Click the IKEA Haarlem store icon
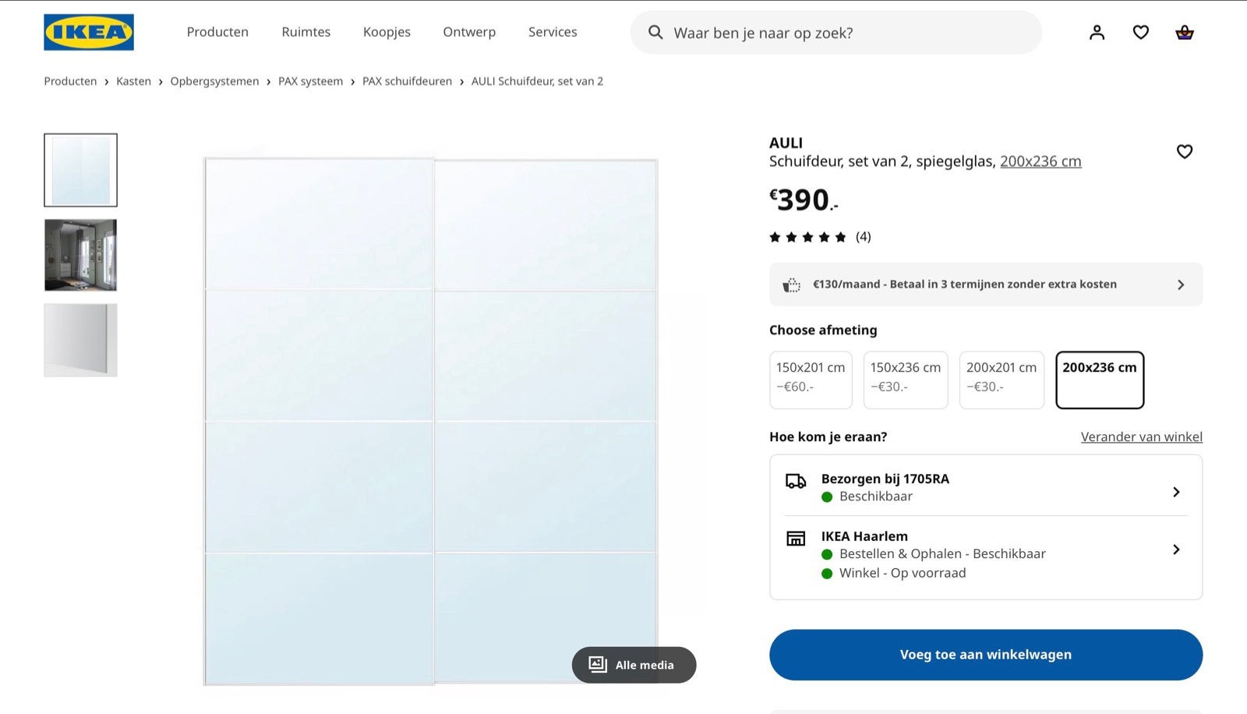The height and width of the screenshot is (714, 1247). (x=795, y=539)
